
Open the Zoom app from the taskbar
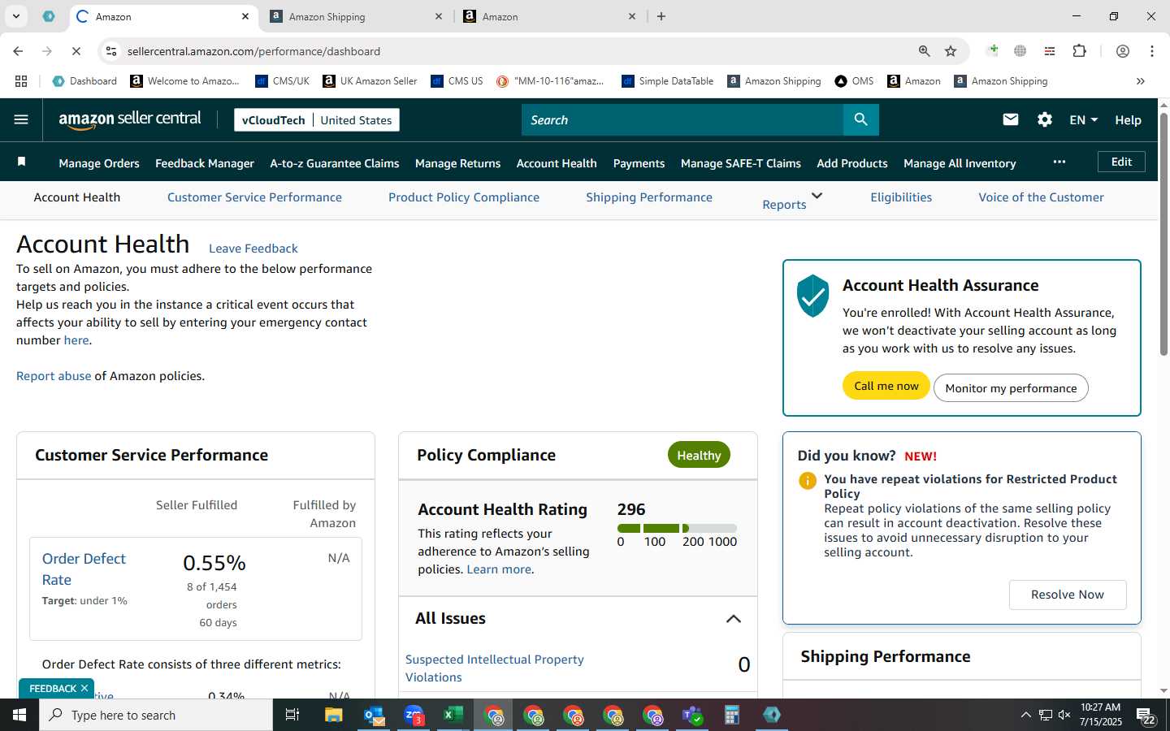(x=414, y=715)
